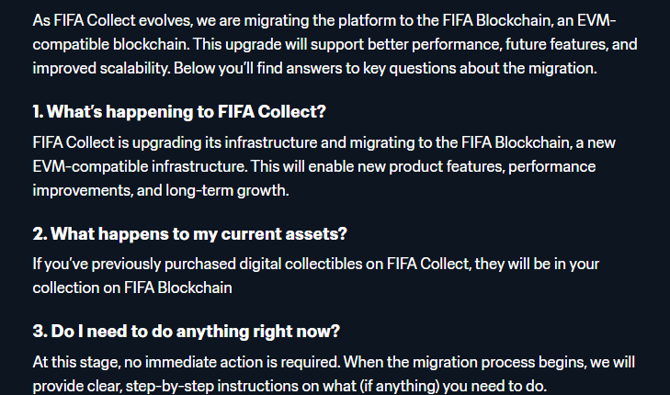Click the words "long-term growth"
670x395 pixels.
(x=244, y=189)
